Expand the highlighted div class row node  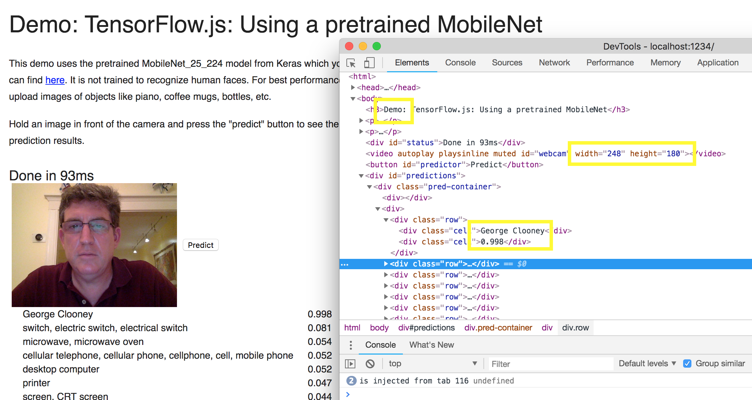[x=386, y=264]
